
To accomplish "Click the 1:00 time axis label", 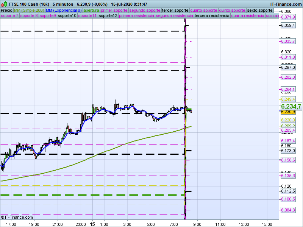I will (x=104, y=224).
